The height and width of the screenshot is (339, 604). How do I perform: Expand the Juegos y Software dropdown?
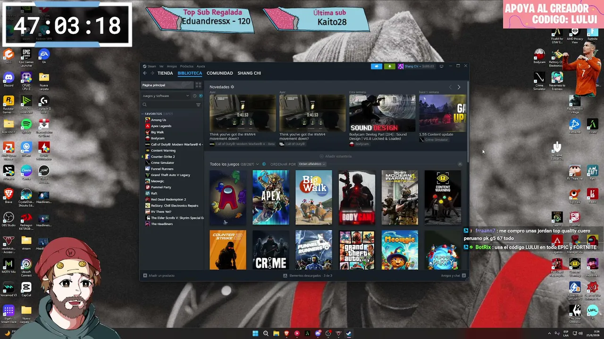pyautogui.click(x=166, y=96)
